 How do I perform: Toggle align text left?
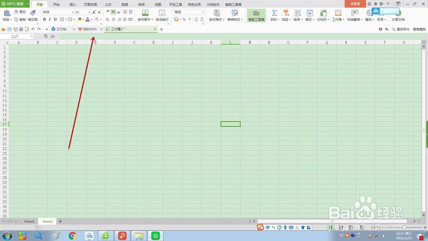tap(108, 19)
